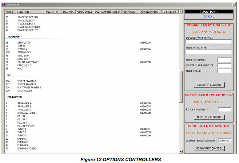Screen dimensions: 239x163
Task: Click the JOYSTICK VALUE column header
Action: click(x=149, y=12)
